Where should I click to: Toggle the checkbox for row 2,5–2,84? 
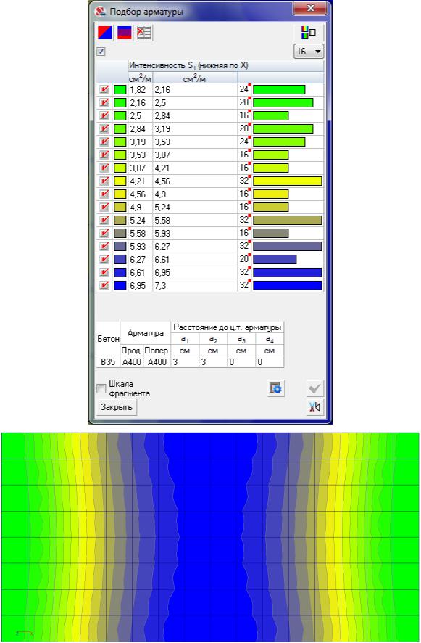point(104,115)
